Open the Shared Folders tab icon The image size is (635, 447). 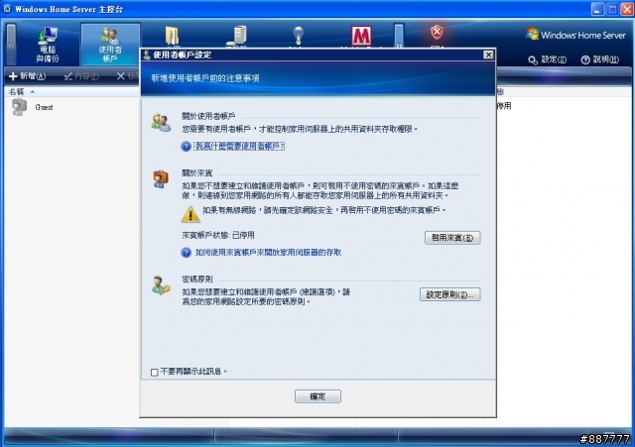click(x=173, y=36)
